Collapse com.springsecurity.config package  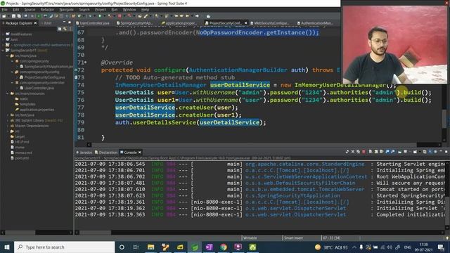[x=13, y=72]
